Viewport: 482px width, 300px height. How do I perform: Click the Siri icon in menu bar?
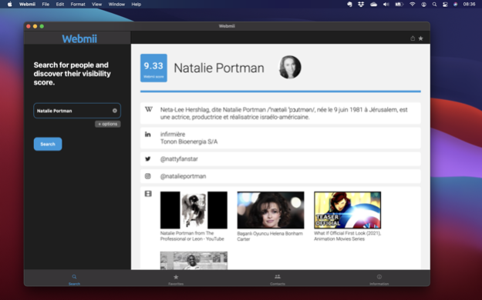pos(456,5)
